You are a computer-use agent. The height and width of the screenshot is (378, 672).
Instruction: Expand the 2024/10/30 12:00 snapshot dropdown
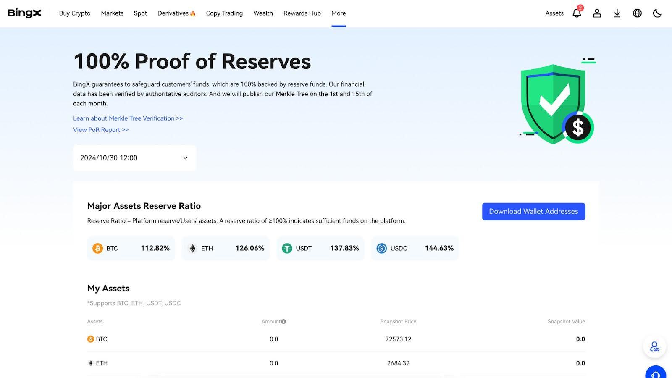(134, 158)
